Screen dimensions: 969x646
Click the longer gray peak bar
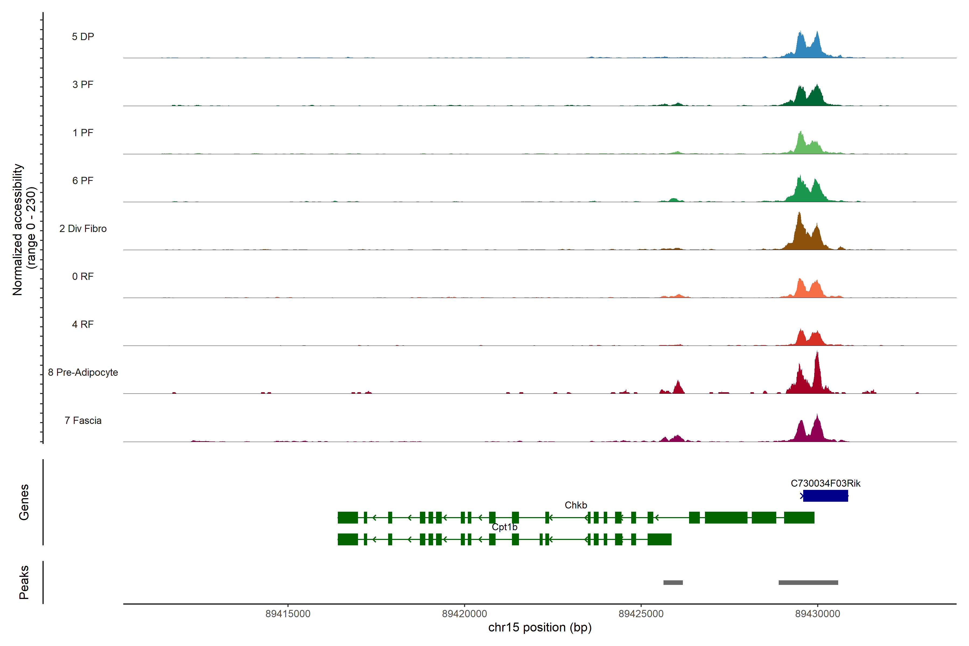[x=808, y=582]
